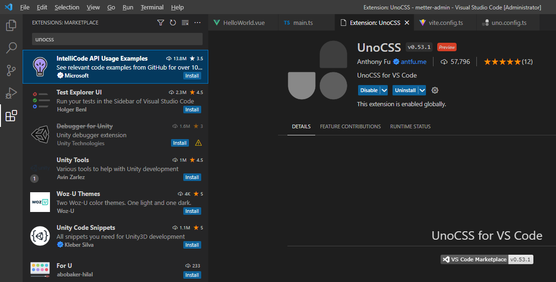
Task: Open the Terminal menu
Action: [152, 7]
